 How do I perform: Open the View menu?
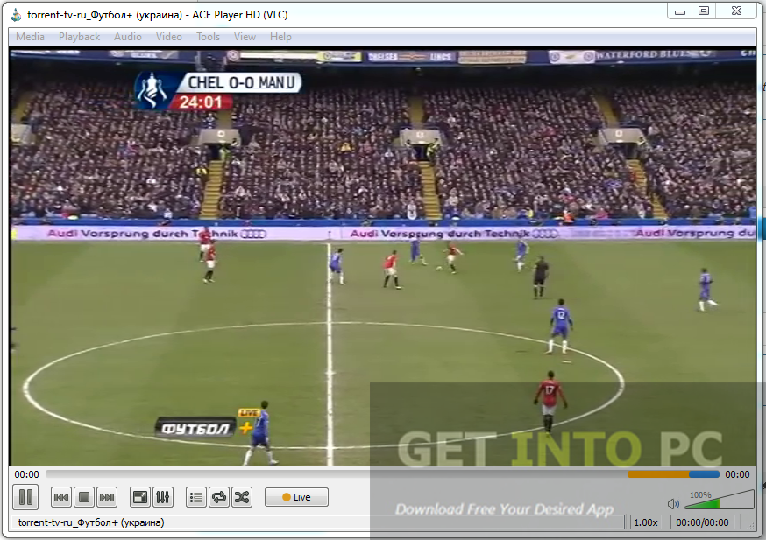245,37
